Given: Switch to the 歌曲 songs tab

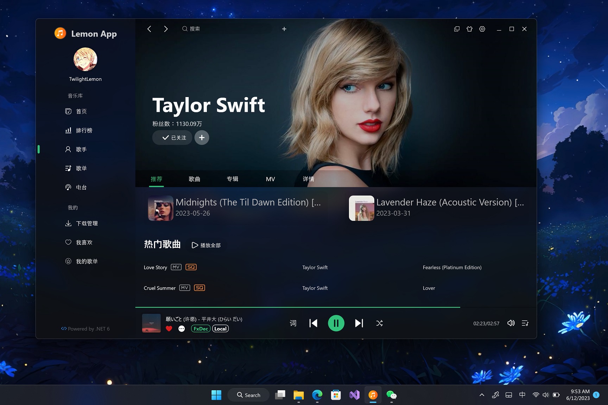Looking at the screenshot, I should [x=195, y=179].
